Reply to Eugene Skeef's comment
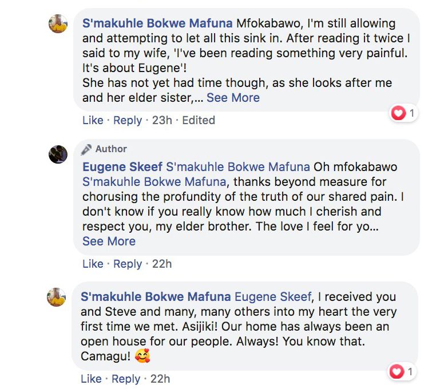Screen dimensions: 440x389 (127, 264)
